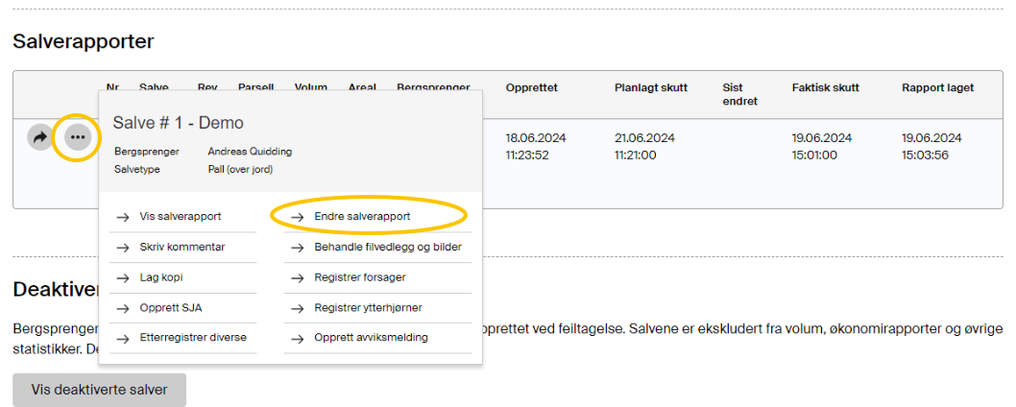Click the Salverapporter section heading

(x=84, y=41)
